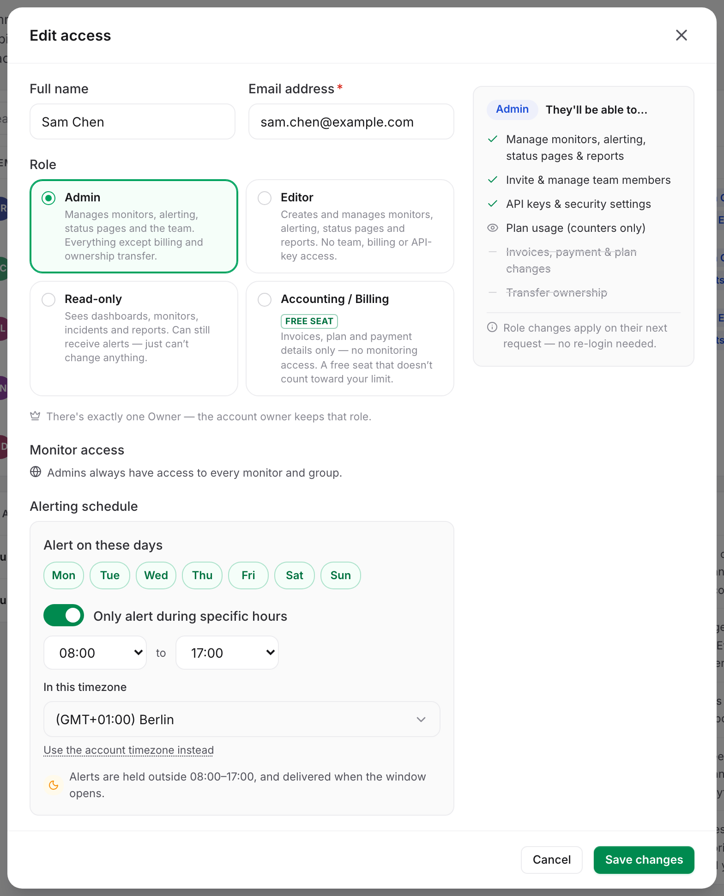Open the 08:00 start time dropdown
This screenshot has width=724, height=896.
pos(95,653)
